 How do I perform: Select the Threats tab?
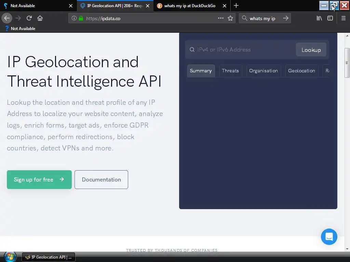click(x=230, y=71)
